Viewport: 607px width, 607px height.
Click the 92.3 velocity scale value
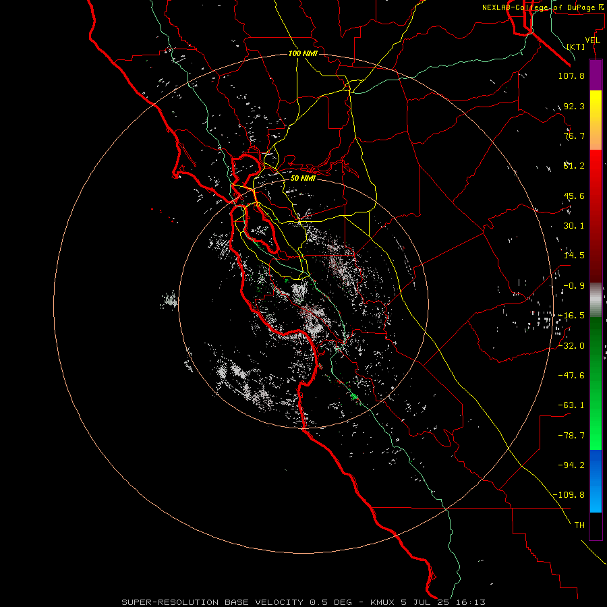click(x=574, y=106)
